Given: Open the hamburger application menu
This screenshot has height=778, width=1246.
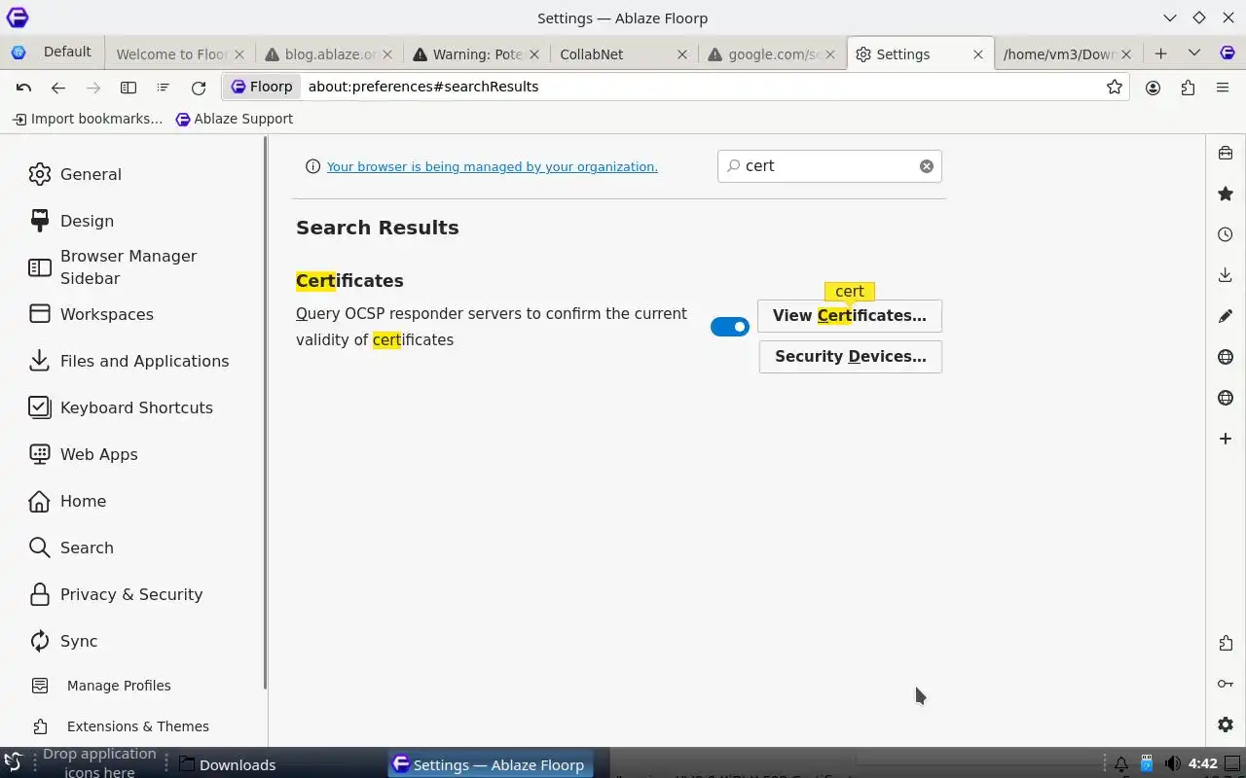Looking at the screenshot, I should [x=1223, y=88].
